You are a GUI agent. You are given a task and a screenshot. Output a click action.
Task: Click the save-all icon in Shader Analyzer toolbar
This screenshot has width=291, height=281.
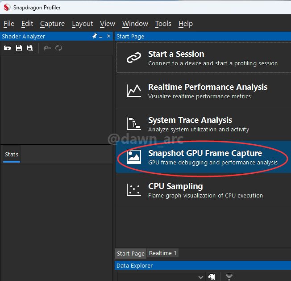pos(30,48)
